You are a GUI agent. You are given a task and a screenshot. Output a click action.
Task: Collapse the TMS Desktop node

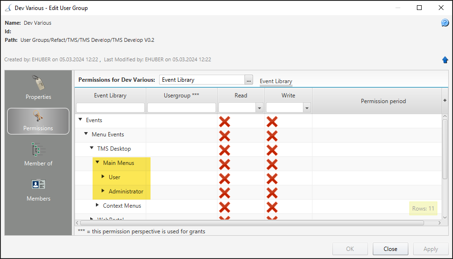click(92, 148)
